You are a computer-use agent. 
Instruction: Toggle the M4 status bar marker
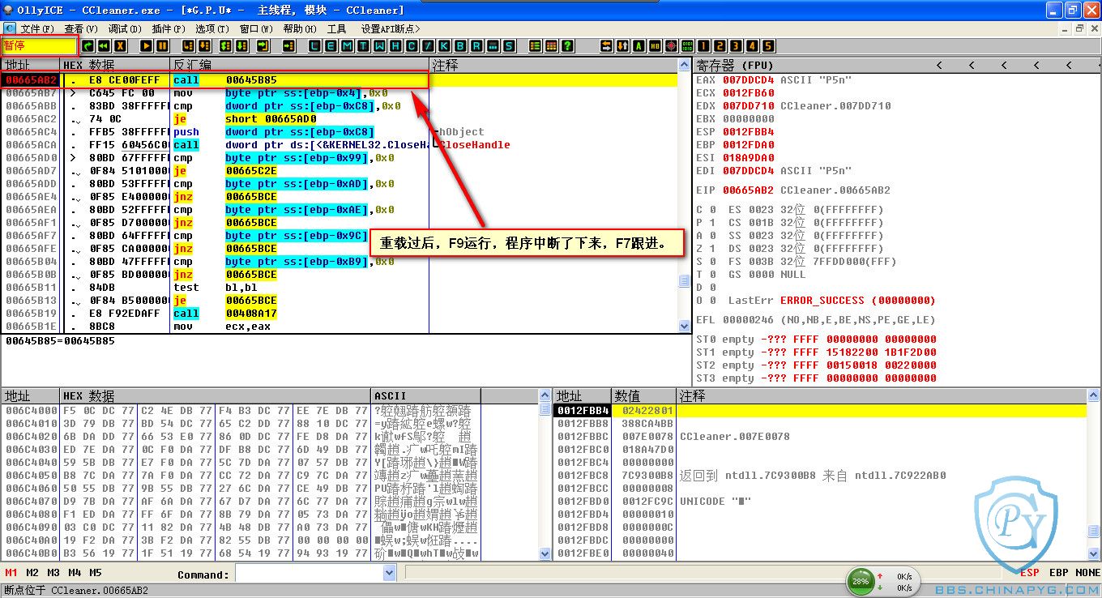point(75,573)
